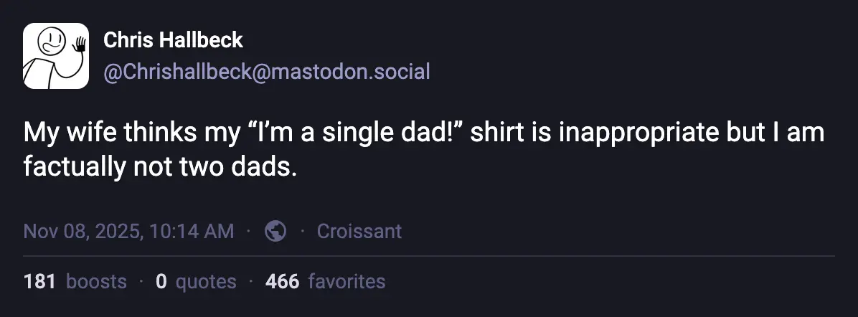The width and height of the screenshot is (858, 317).
Task: Click the word "favorites" label
Action: (x=346, y=282)
